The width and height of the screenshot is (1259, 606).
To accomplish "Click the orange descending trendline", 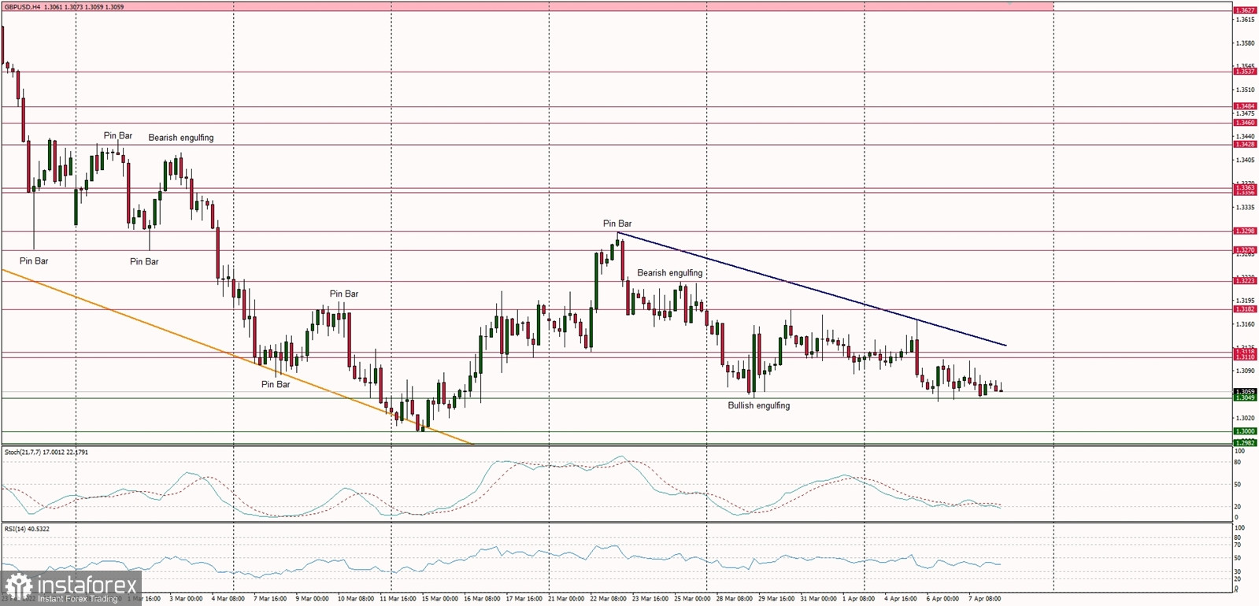I will pos(236,357).
